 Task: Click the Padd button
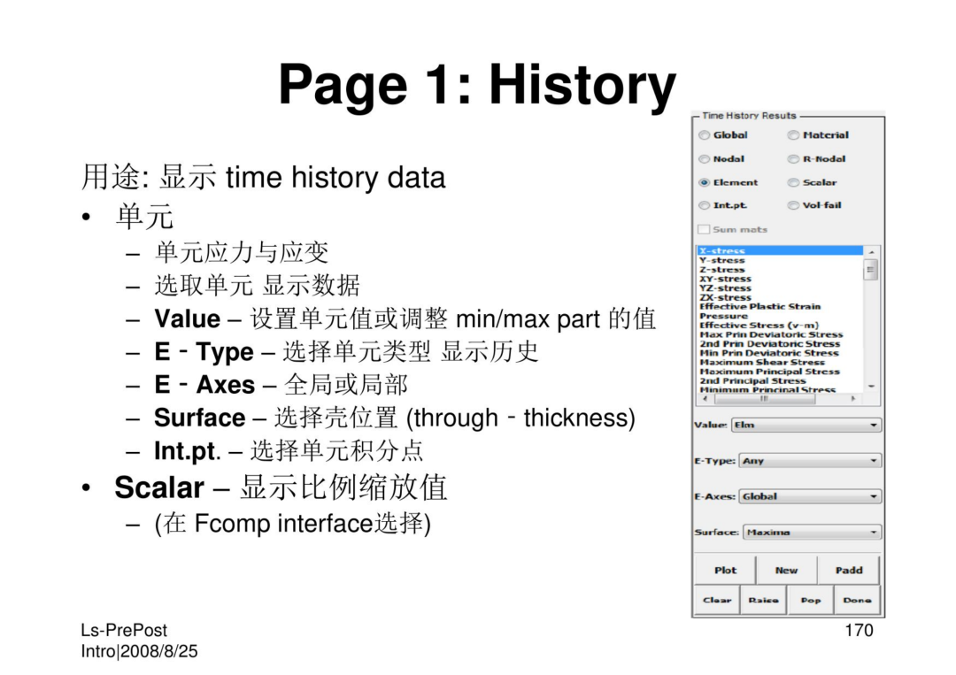tap(849, 571)
